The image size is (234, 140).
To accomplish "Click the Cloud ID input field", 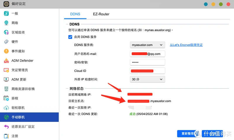I will pyautogui.click(x=147, y=71).
